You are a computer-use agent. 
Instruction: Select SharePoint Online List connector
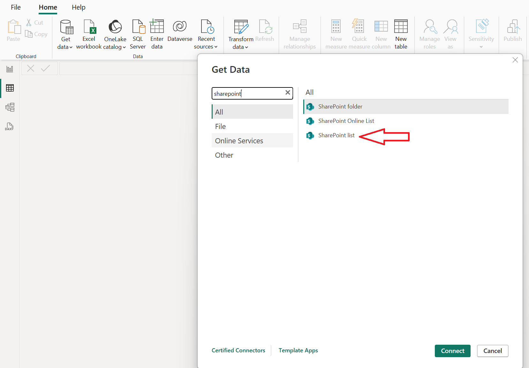406,121
